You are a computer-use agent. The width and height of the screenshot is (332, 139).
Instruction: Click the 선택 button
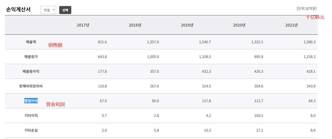65,10
